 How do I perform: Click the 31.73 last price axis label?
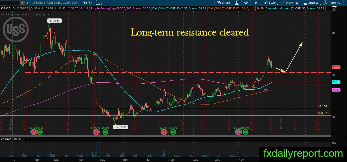(336, 67)
